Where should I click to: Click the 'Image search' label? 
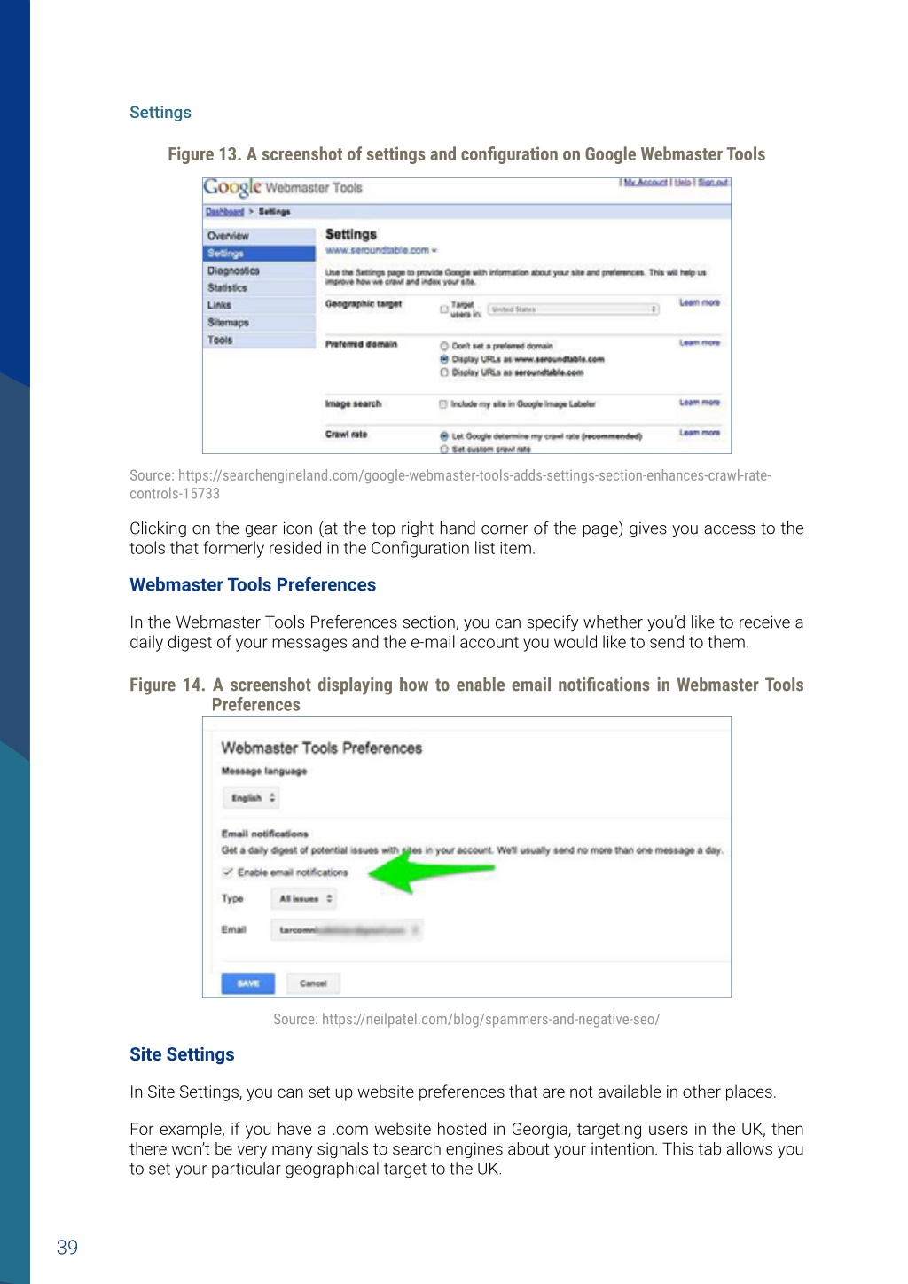(x=353, y=404)
